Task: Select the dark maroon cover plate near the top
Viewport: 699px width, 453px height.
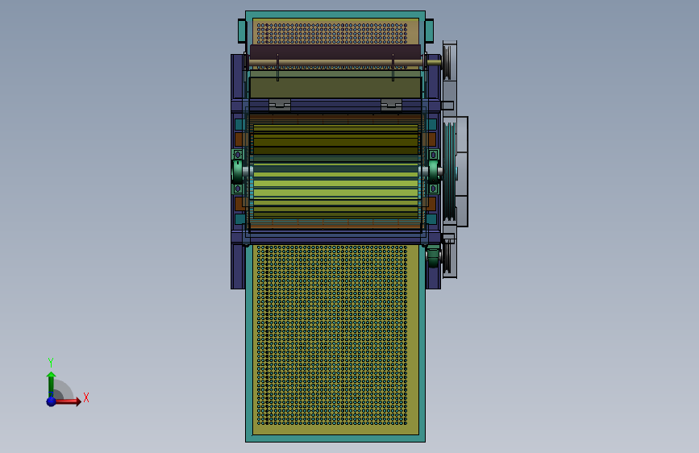Action: click(x=335, y=52)
